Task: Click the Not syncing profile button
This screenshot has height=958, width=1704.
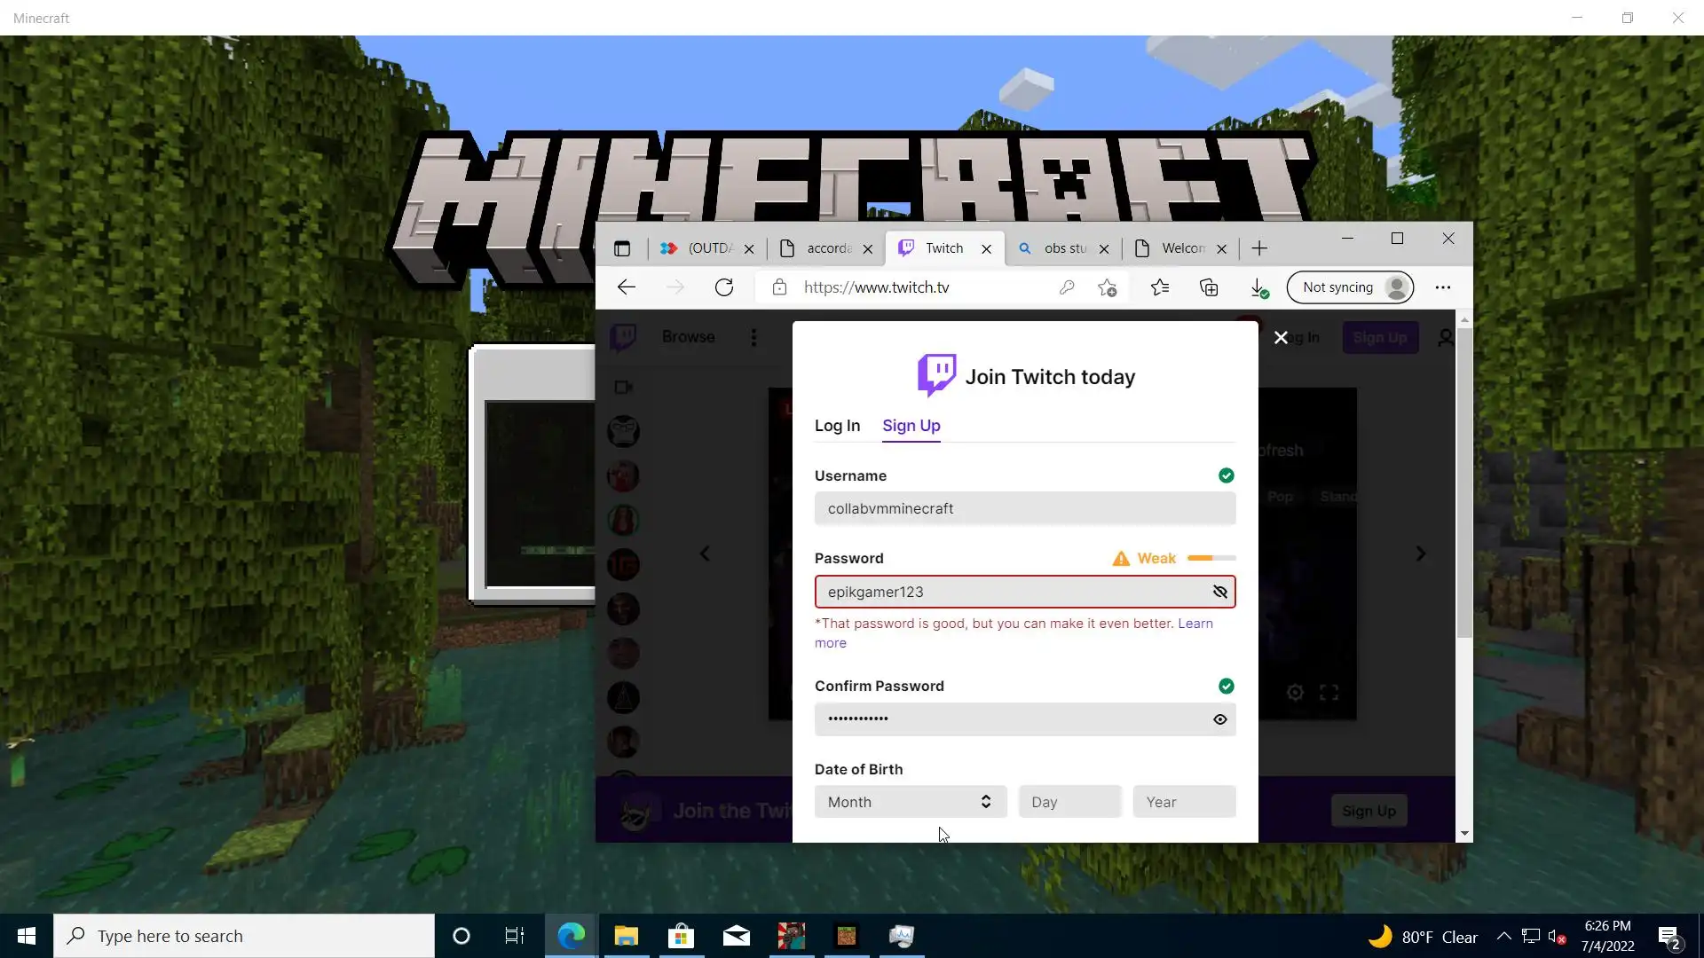Action: [1350, 287]
